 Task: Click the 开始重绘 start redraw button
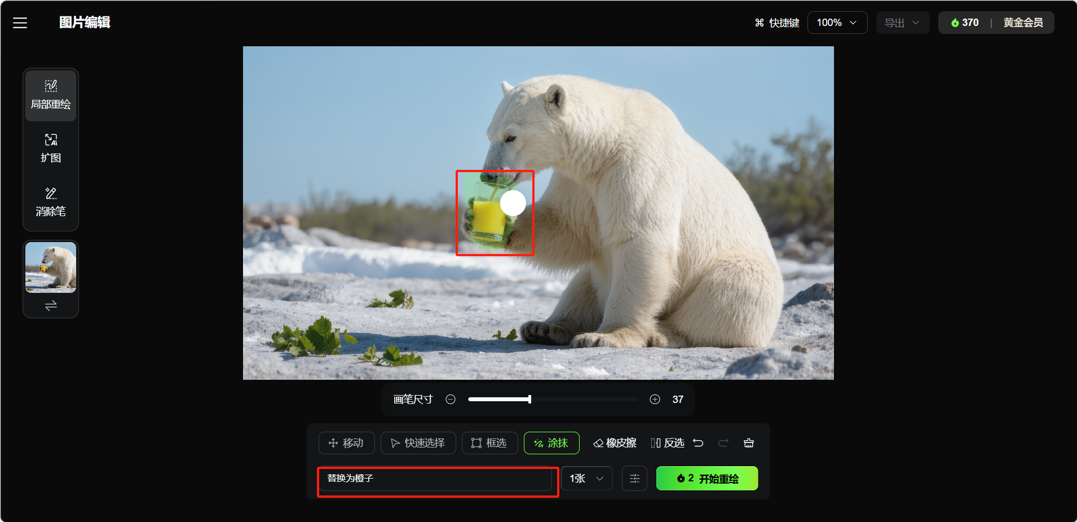[707, 479]
